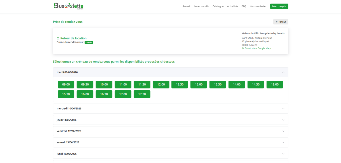341x163 pixels.
Task: Open the Actualités page
Action: (233, 6)
